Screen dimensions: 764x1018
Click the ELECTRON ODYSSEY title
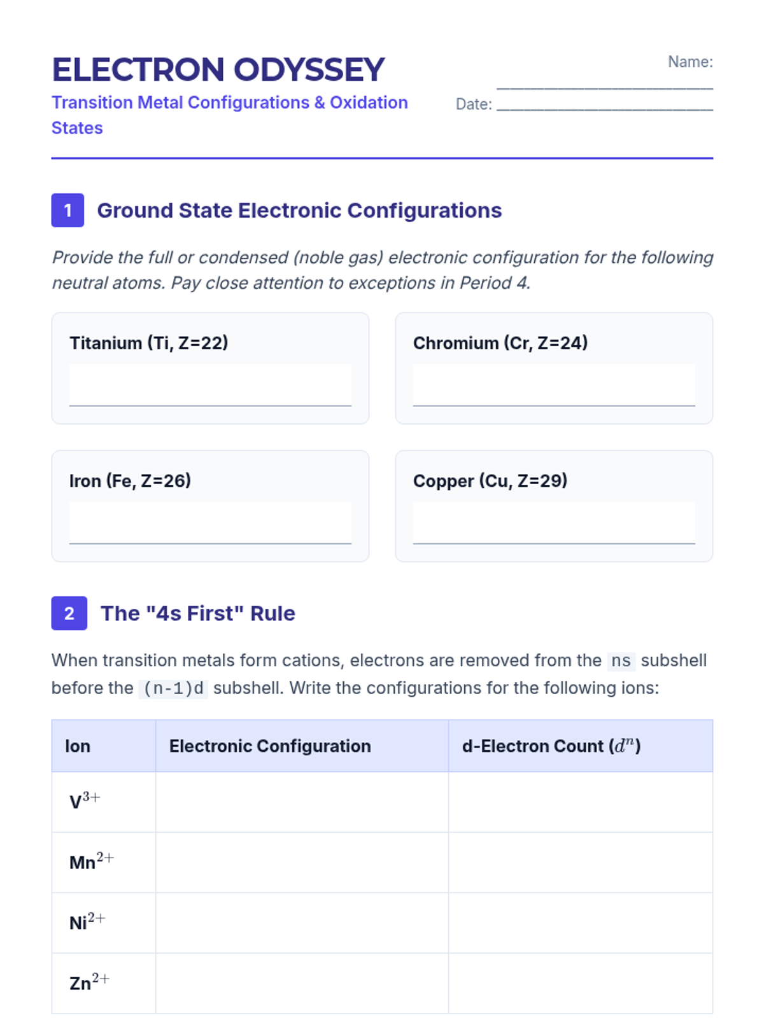[x=218, y=69]
